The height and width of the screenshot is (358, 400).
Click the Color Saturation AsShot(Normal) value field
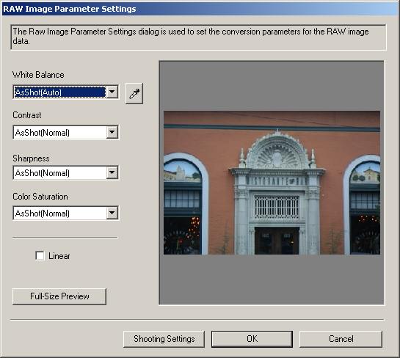(59, 213)
